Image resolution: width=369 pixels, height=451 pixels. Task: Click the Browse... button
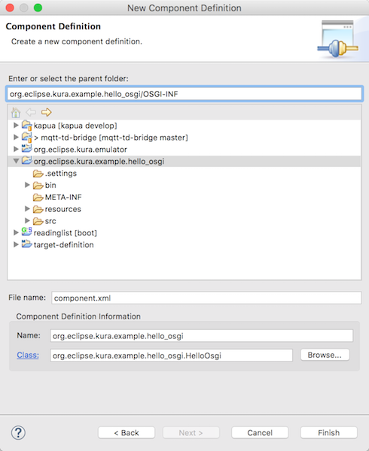pos(325,355)
